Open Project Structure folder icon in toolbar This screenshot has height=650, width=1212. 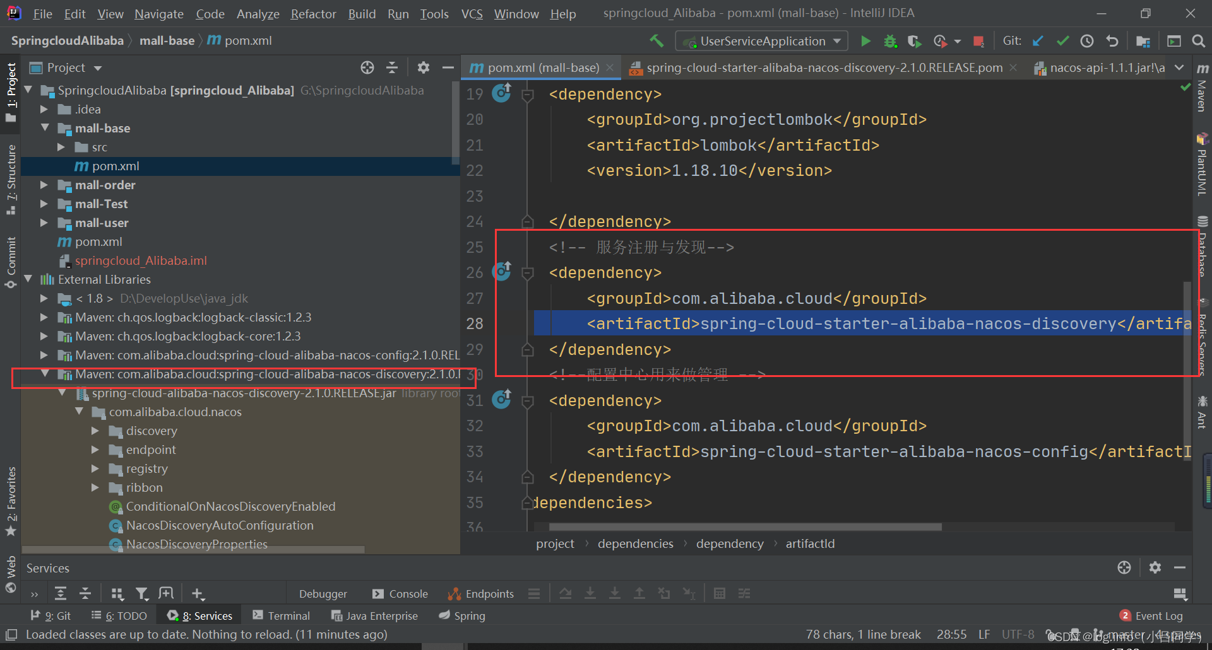1143,41
